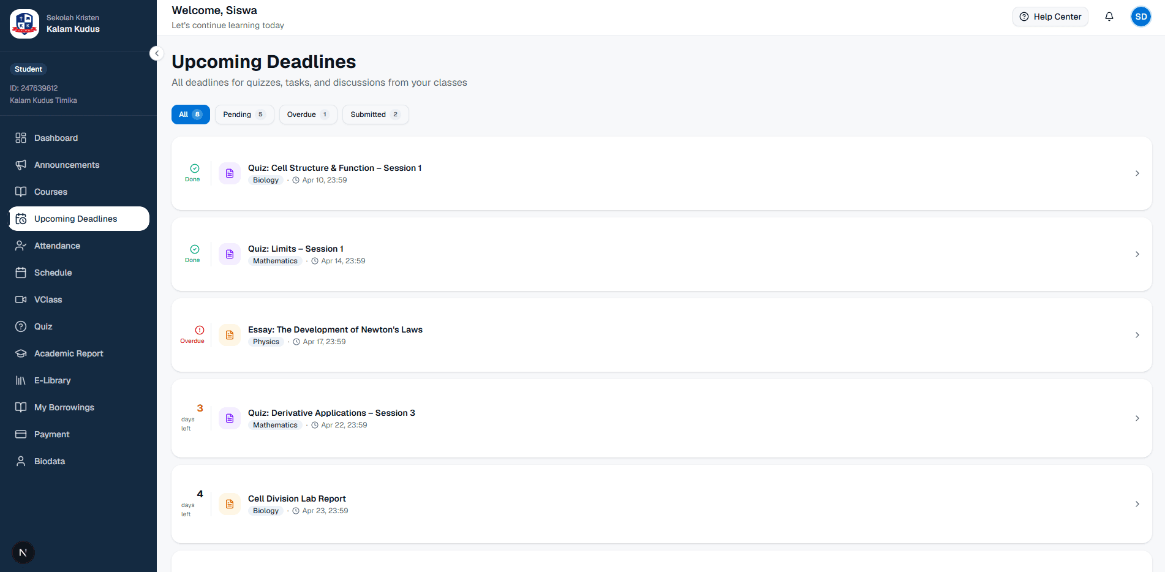Viewport: 1165px width, 572px height.
Task: Filter deadlines by Submitted
Action: pyautogui.click(x=375, y=115)
